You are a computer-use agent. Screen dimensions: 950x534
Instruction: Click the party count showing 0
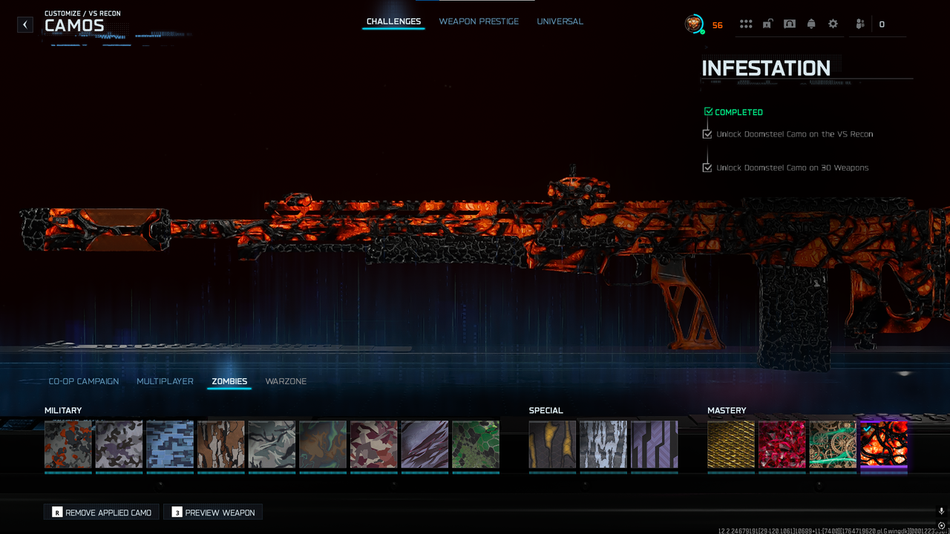[882, 24]
